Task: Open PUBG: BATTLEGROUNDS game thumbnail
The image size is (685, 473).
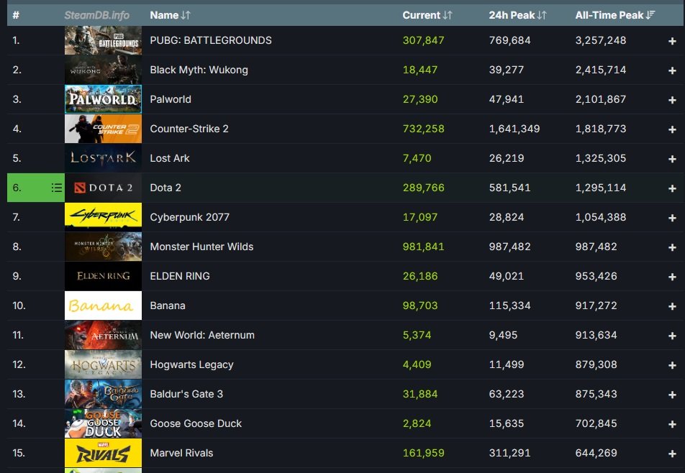Action: click(x=103, y=40)
